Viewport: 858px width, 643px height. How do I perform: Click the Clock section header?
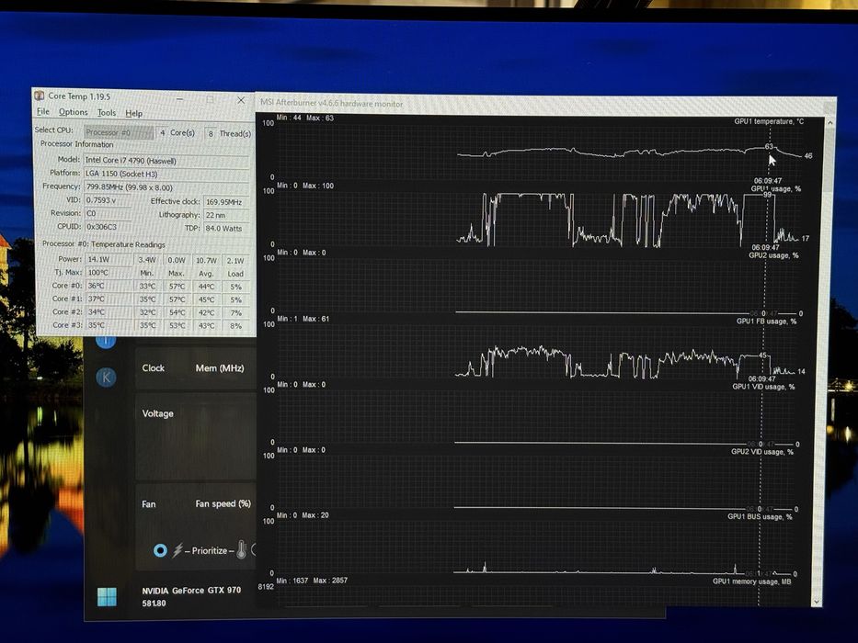(154, 368)
